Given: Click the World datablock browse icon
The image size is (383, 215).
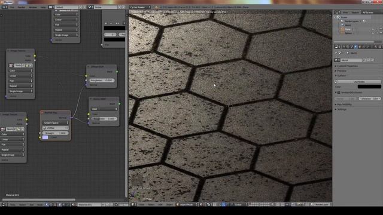Looking at the screenshot, I should (x=338, y=60).
